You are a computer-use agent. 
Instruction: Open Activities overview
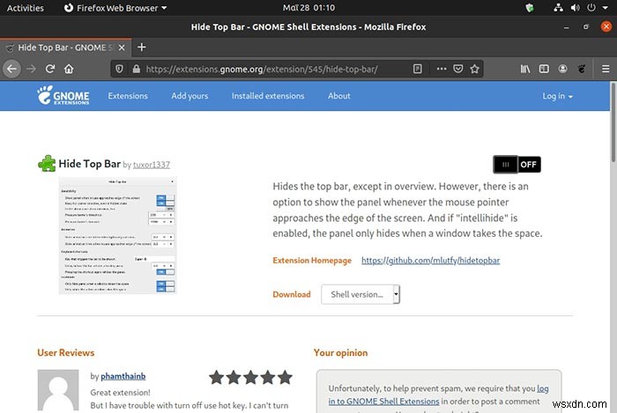coord(26,8)
